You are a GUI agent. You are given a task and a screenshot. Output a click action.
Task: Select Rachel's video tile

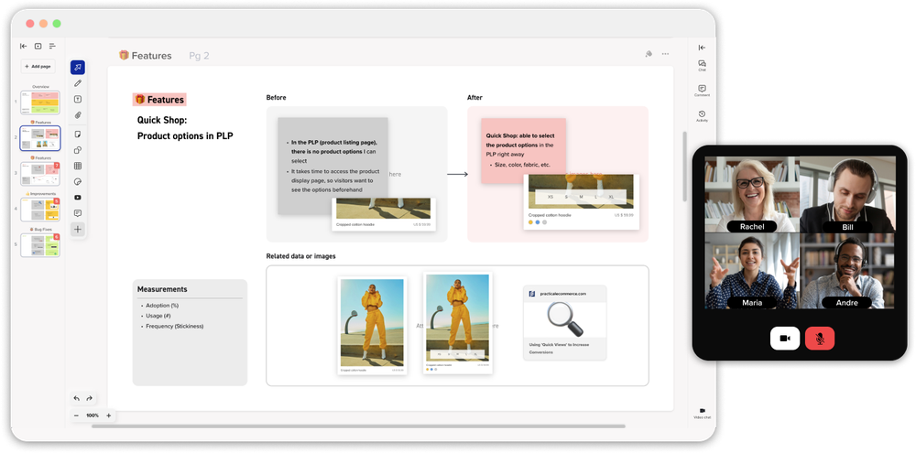[751, 194]
